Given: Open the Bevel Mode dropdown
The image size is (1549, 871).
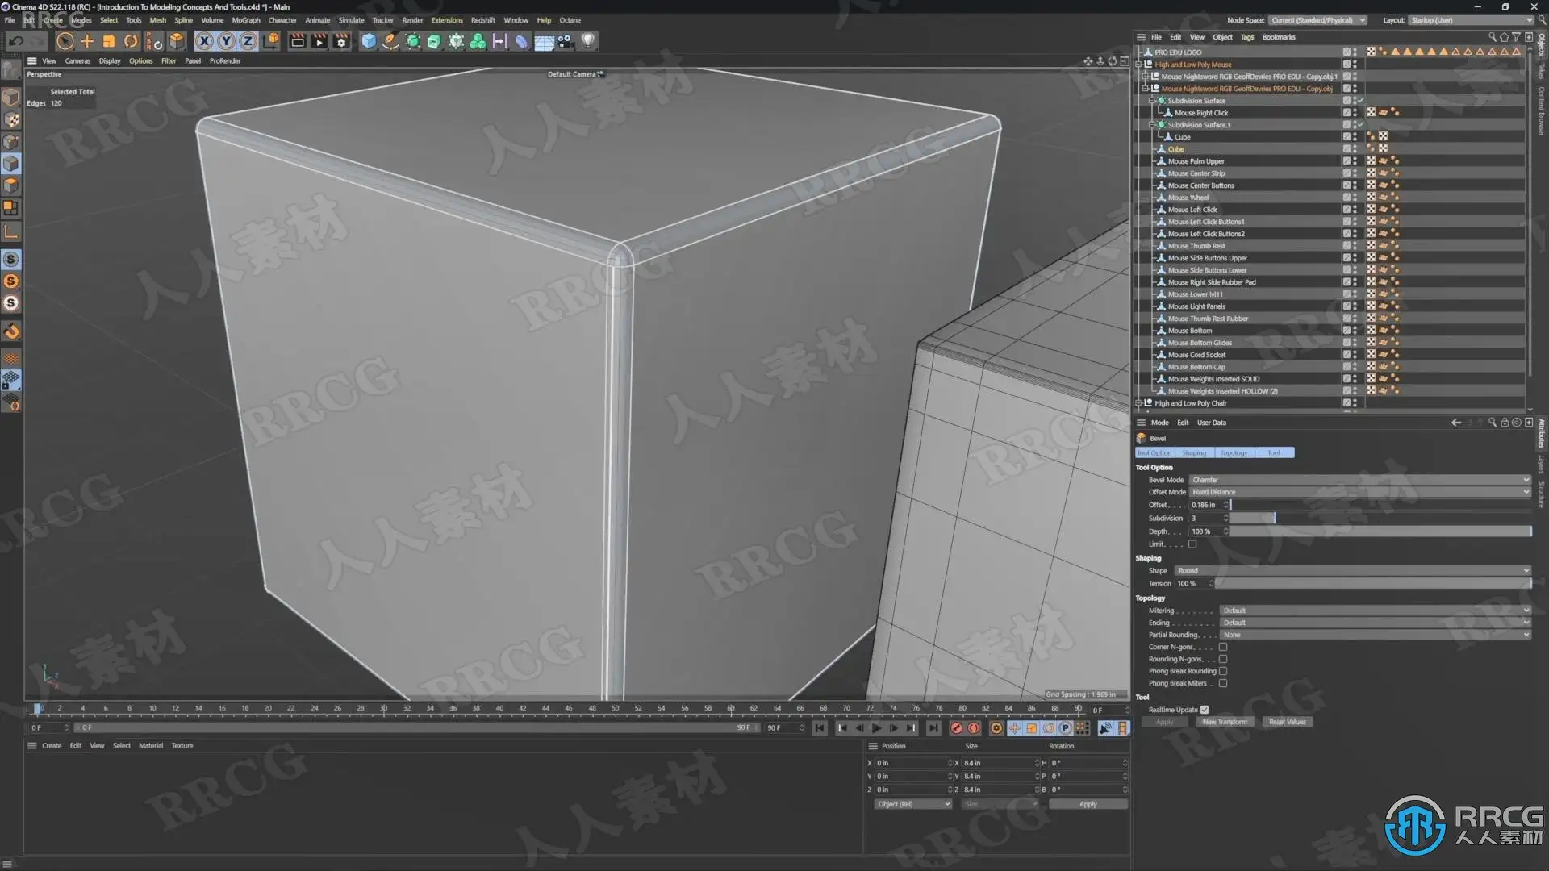Looking at the screenshot, I should (1359, 480).
